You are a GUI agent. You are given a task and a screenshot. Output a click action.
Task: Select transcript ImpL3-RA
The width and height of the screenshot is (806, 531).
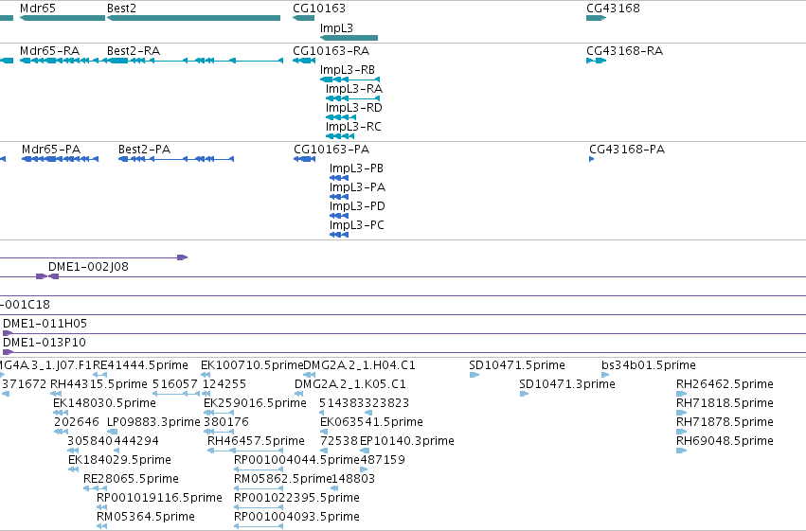[x=352, y=98]
